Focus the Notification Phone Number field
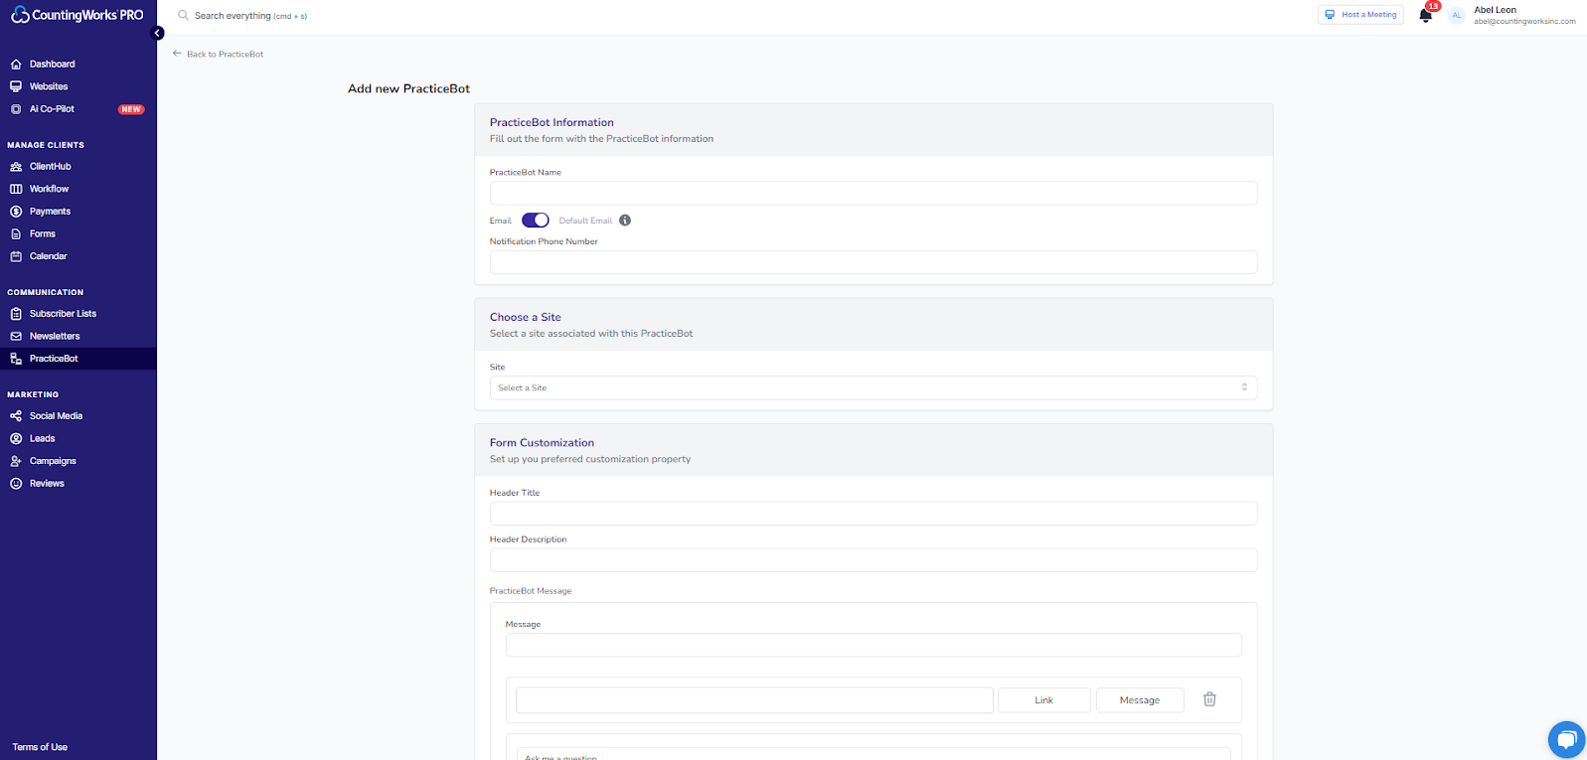The width and height of the screenshot is (1587, 760). [x=873, y=262]
